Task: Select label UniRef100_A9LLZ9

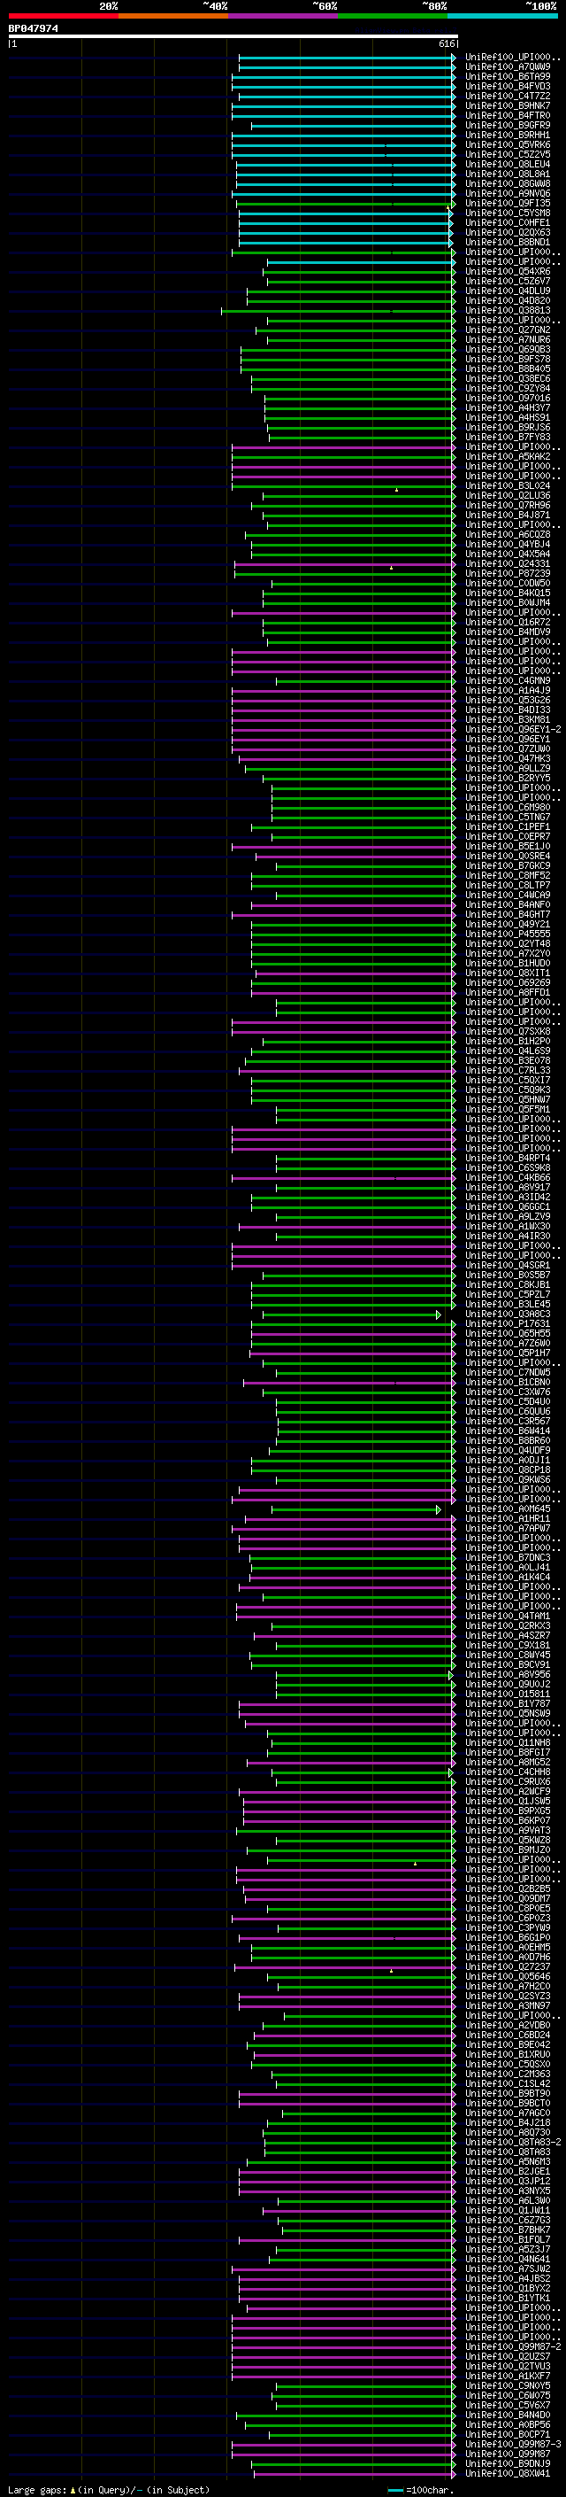Action: tap(507, 769)
